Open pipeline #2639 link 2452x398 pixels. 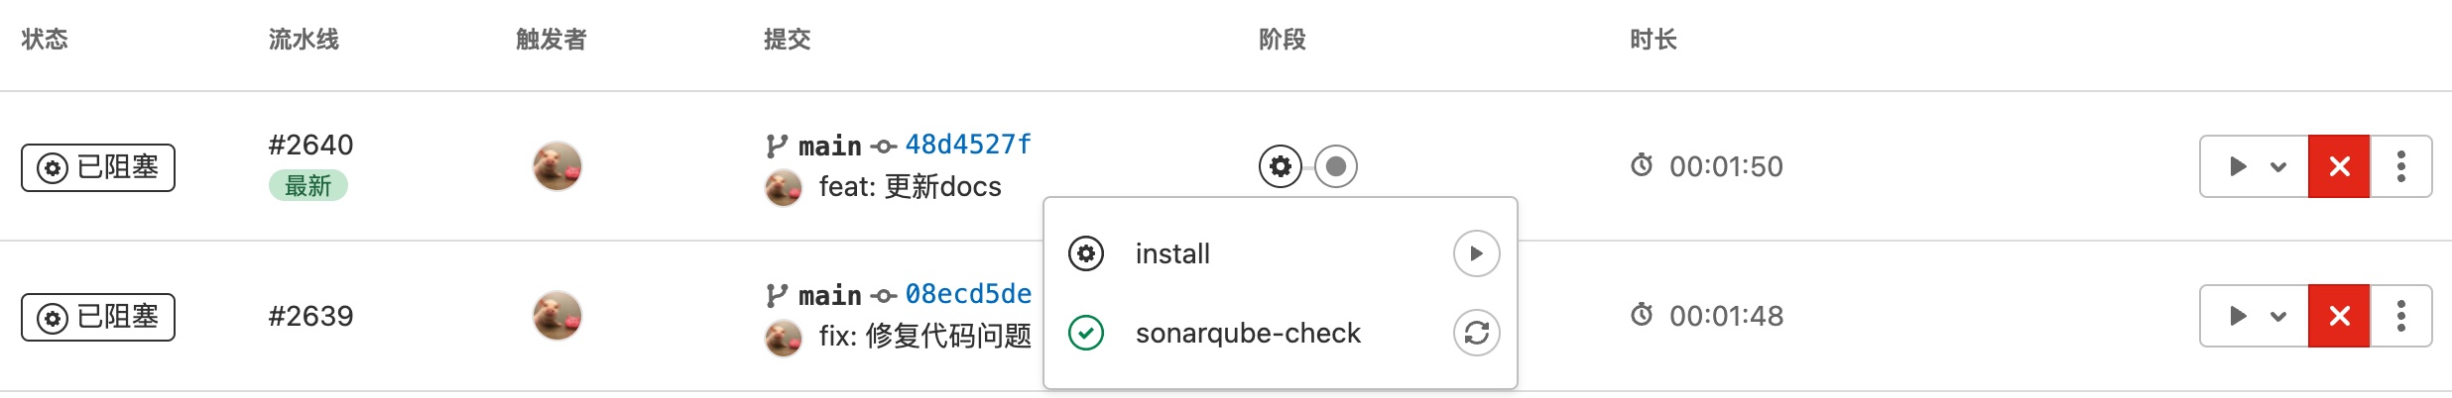[x=310, y=316]
